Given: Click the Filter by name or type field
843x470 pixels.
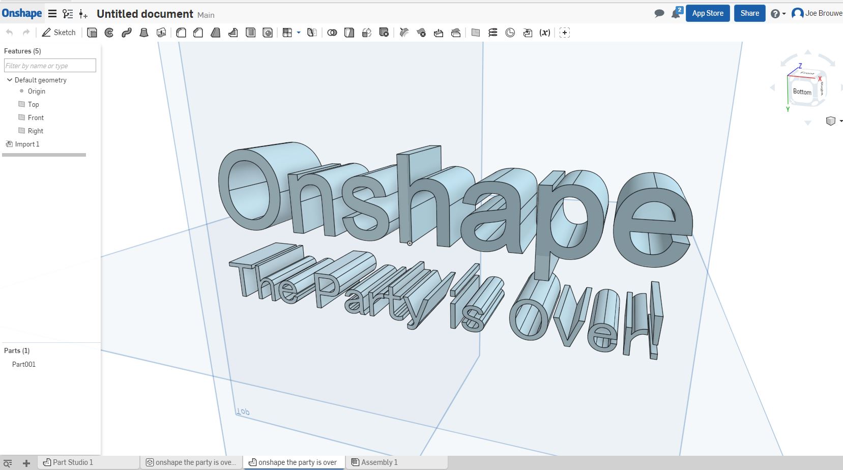Looking at the screenshot, I should coord(50,66).
